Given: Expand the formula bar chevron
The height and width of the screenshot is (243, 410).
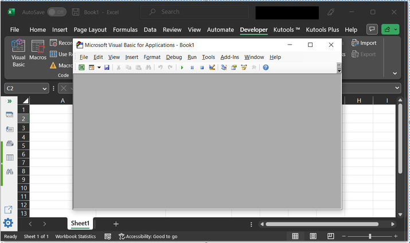Looking at the screenshot, I should (397, 88).
